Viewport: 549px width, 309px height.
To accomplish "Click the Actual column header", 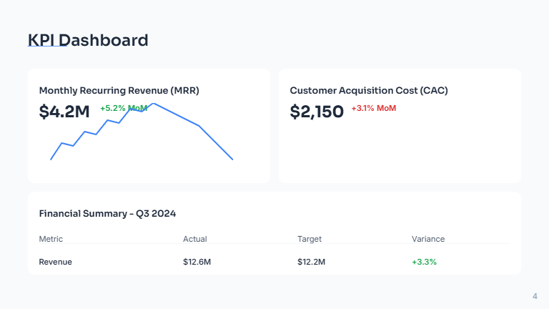I will pos(194,239).
